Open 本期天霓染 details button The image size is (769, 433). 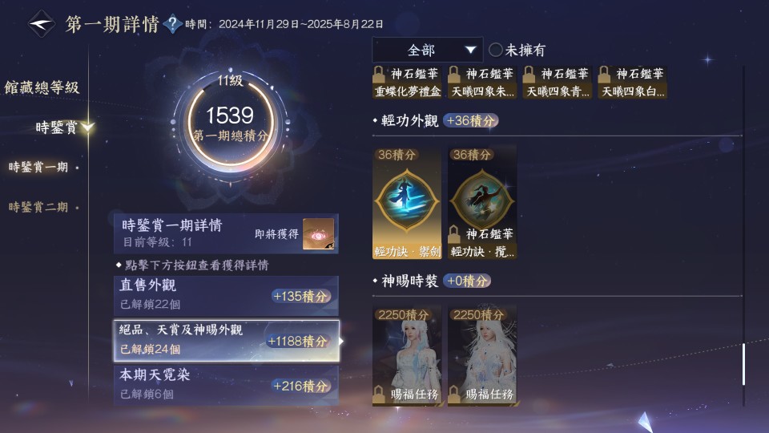coord(226,386)
